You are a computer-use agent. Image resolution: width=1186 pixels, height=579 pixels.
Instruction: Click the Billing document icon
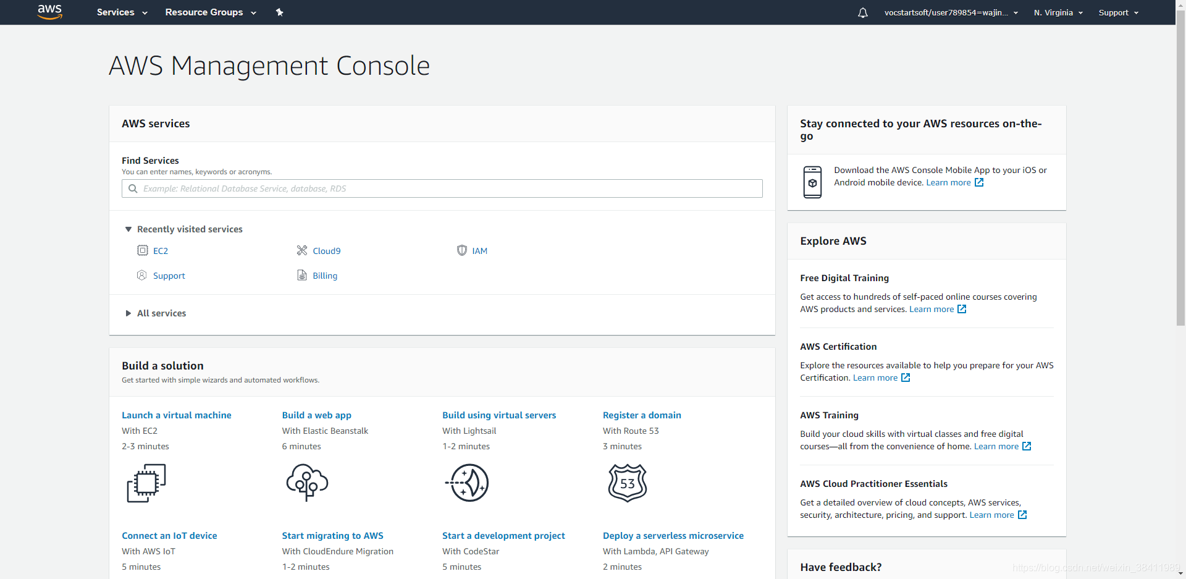point(302,275)
